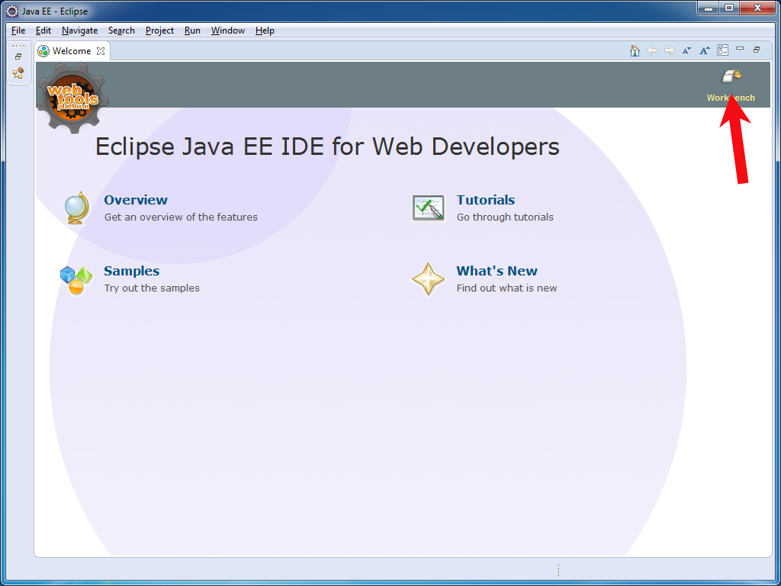
Task: Click the Tutorials link
Action: tap(486, 200)
